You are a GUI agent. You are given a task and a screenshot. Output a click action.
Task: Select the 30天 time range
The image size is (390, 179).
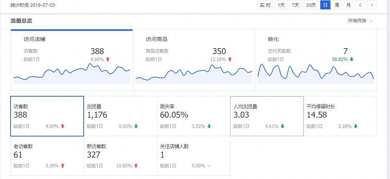(311, 5)
